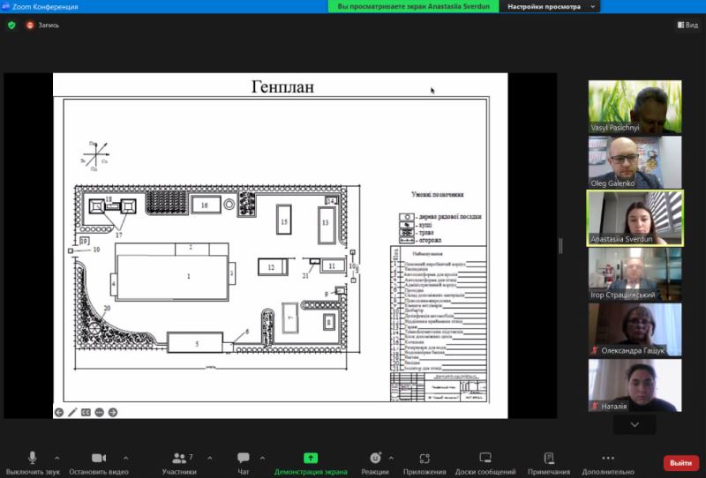This screenshot has height=478, width=706.
Task: Go to the next presentation slide
Action: 113,412
